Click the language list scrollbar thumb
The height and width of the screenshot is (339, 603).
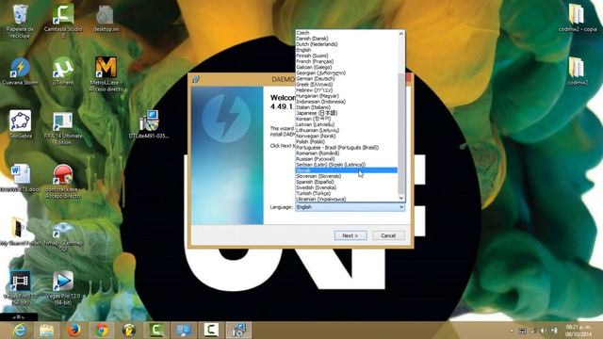tap(401, 134)
